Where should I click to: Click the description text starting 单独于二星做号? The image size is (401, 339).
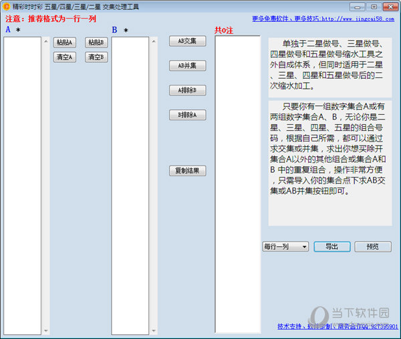(330, 67)
